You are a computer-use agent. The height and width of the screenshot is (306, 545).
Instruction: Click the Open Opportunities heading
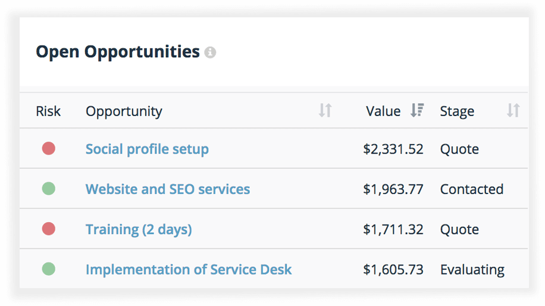pos(118,52)
